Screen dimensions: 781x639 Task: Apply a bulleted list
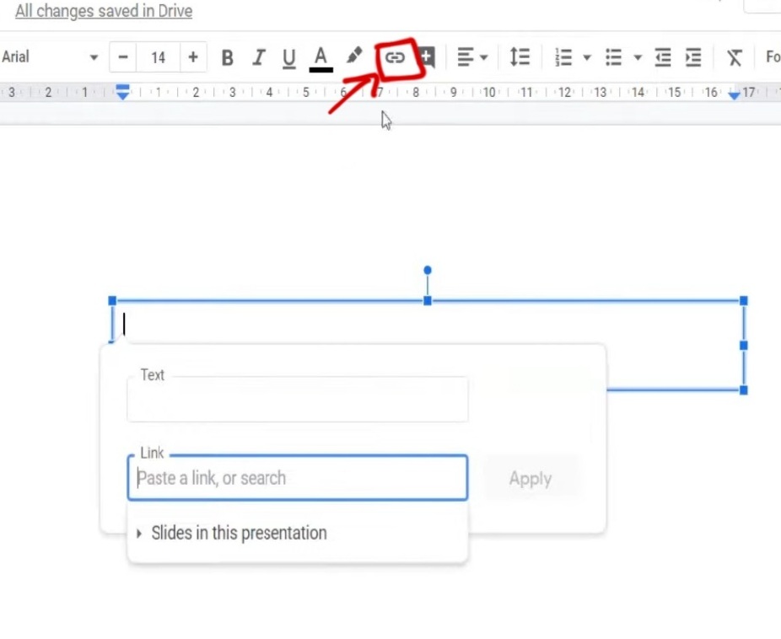[x=613, y=57]
